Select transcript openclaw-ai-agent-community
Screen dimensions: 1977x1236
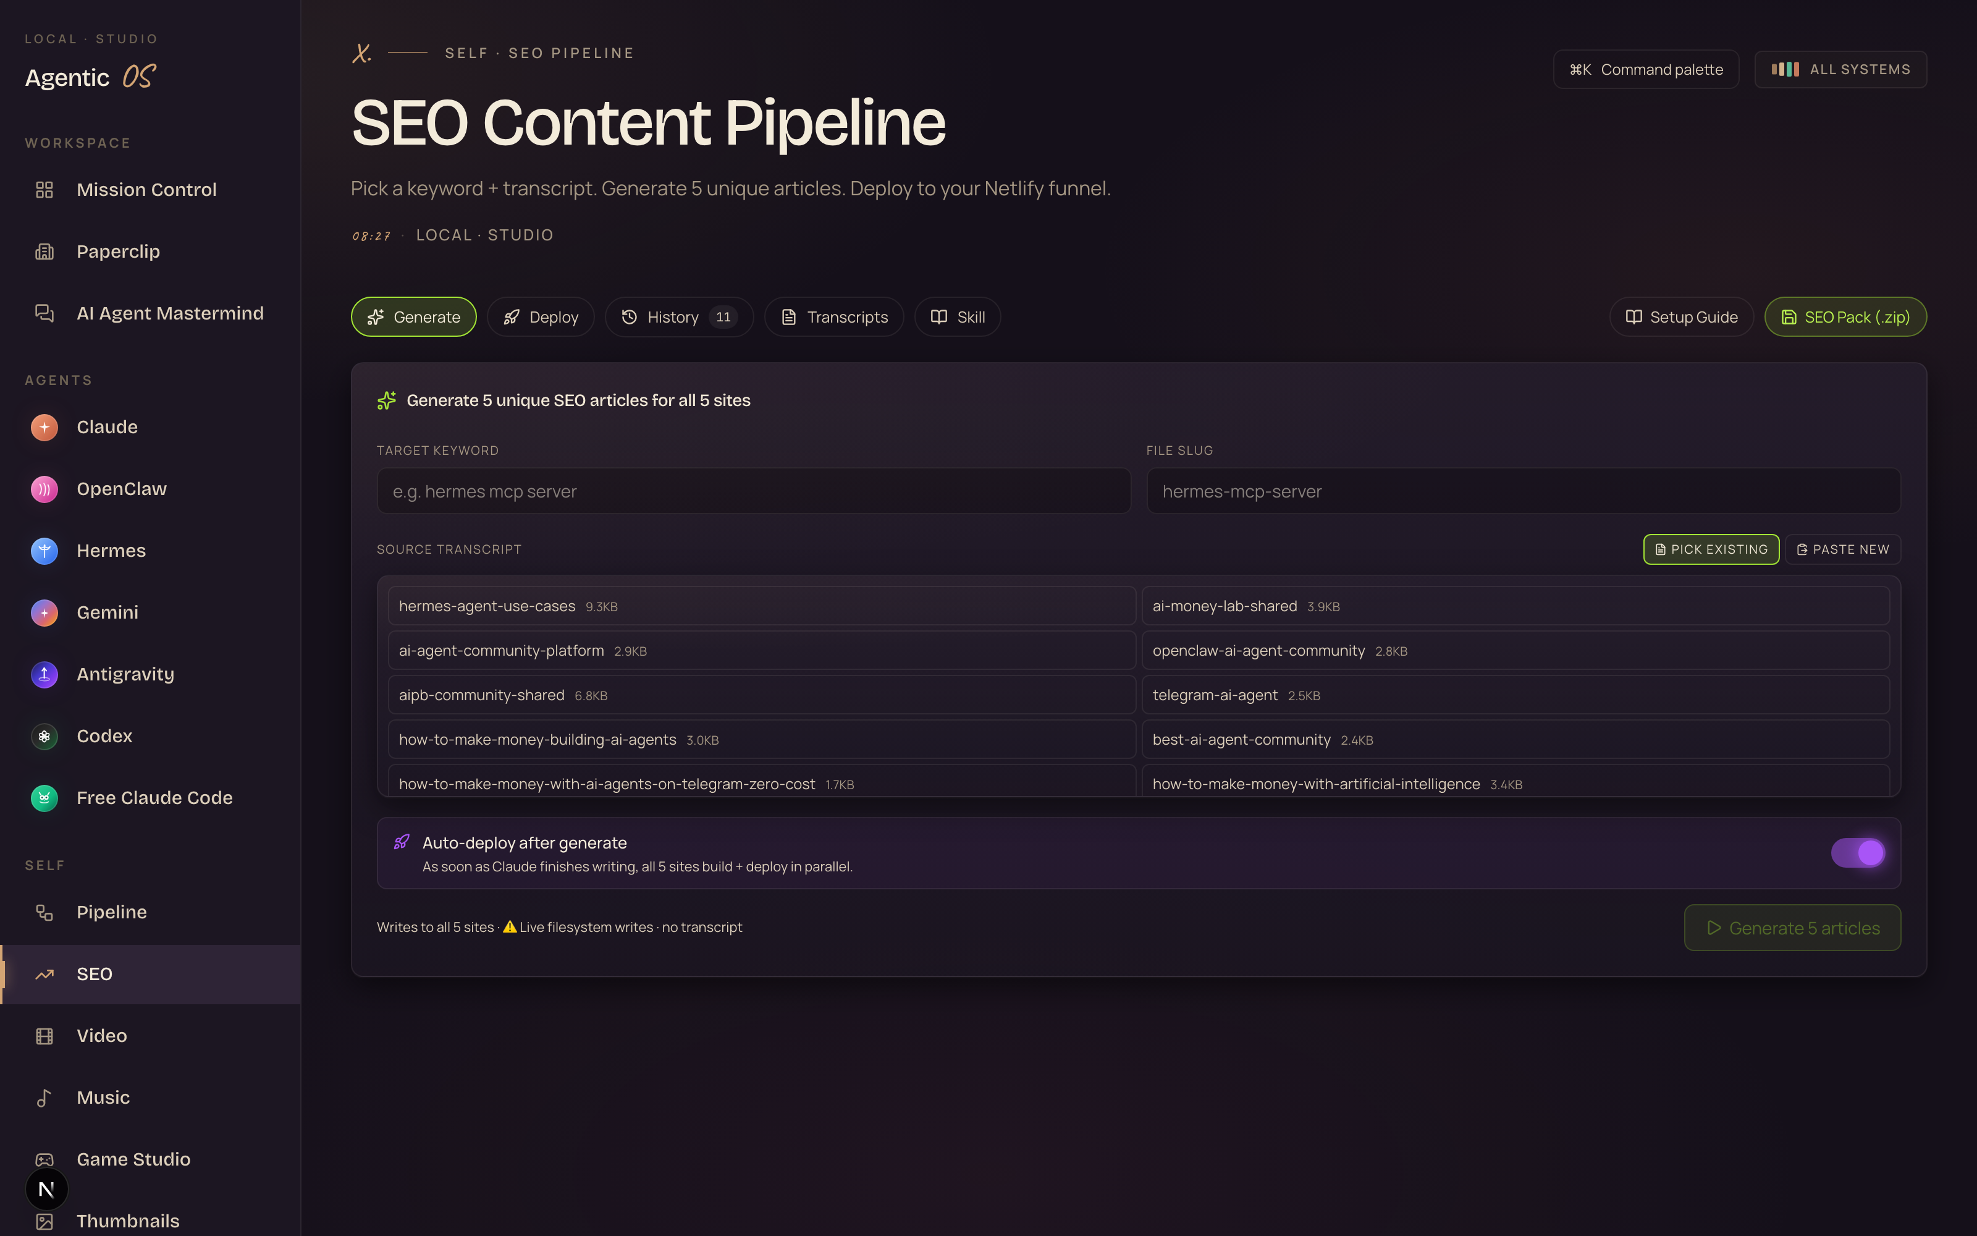point(1515,651)
